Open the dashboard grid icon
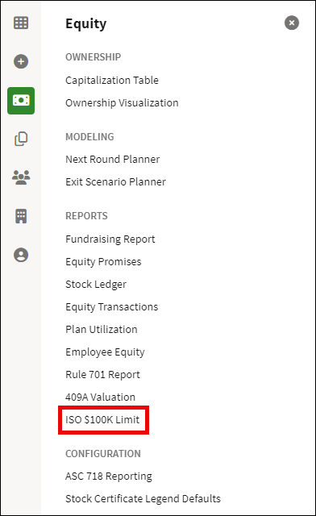The image size is (316, 516). point(21,23)
